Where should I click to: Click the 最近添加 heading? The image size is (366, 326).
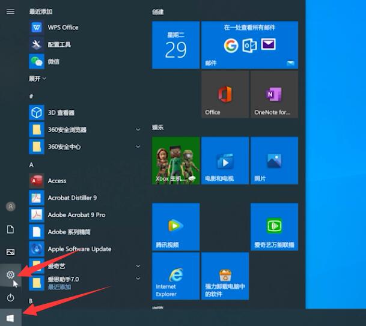tap(41, 11)
